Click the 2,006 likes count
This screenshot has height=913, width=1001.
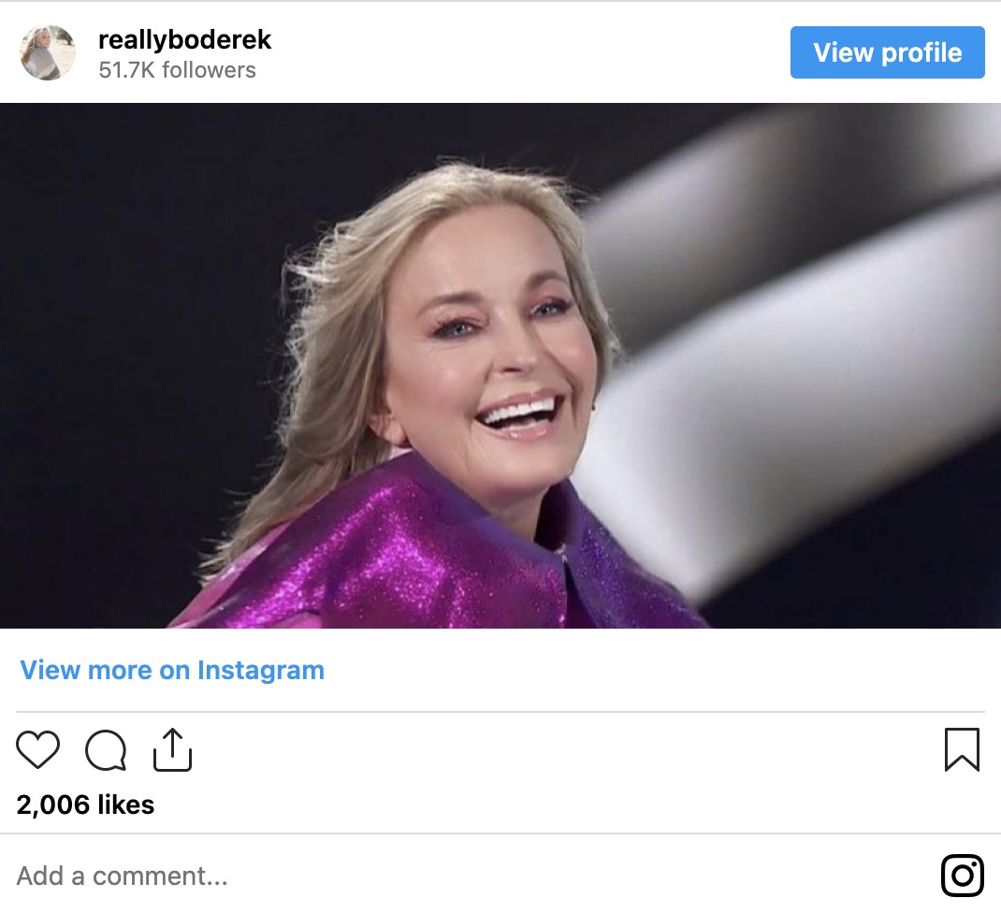click(x=85, y=804)
